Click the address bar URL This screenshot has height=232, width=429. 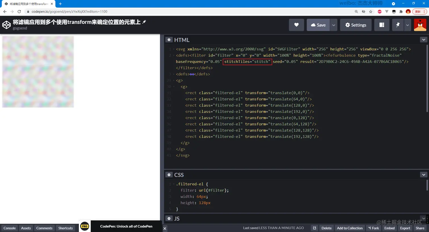coord(70,12)
